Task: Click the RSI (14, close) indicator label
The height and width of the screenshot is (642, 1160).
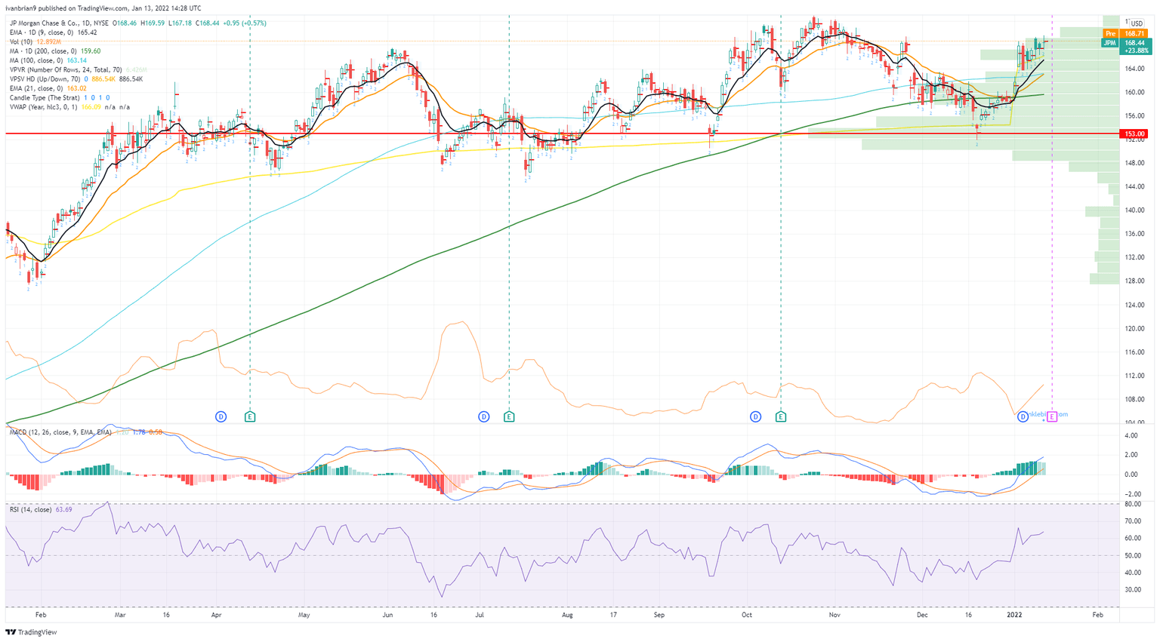Action: click(x=31, y=510)
